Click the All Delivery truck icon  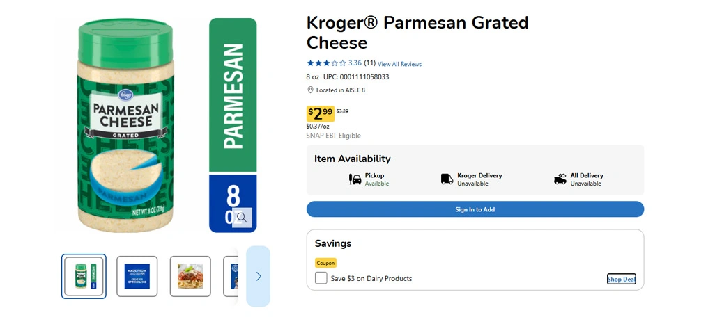pyautogui.click(x=560, y=179)
